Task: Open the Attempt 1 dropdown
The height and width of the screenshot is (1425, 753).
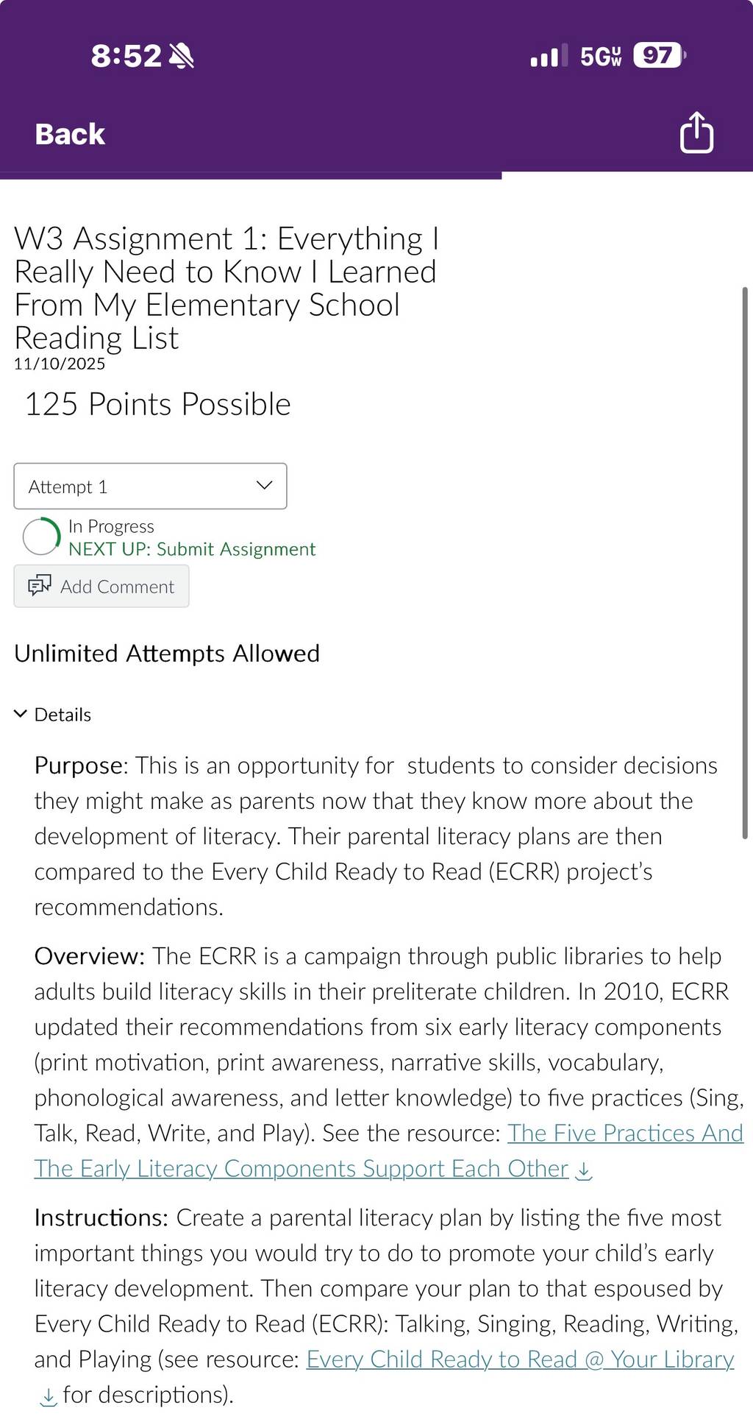Action: [150, 486]
